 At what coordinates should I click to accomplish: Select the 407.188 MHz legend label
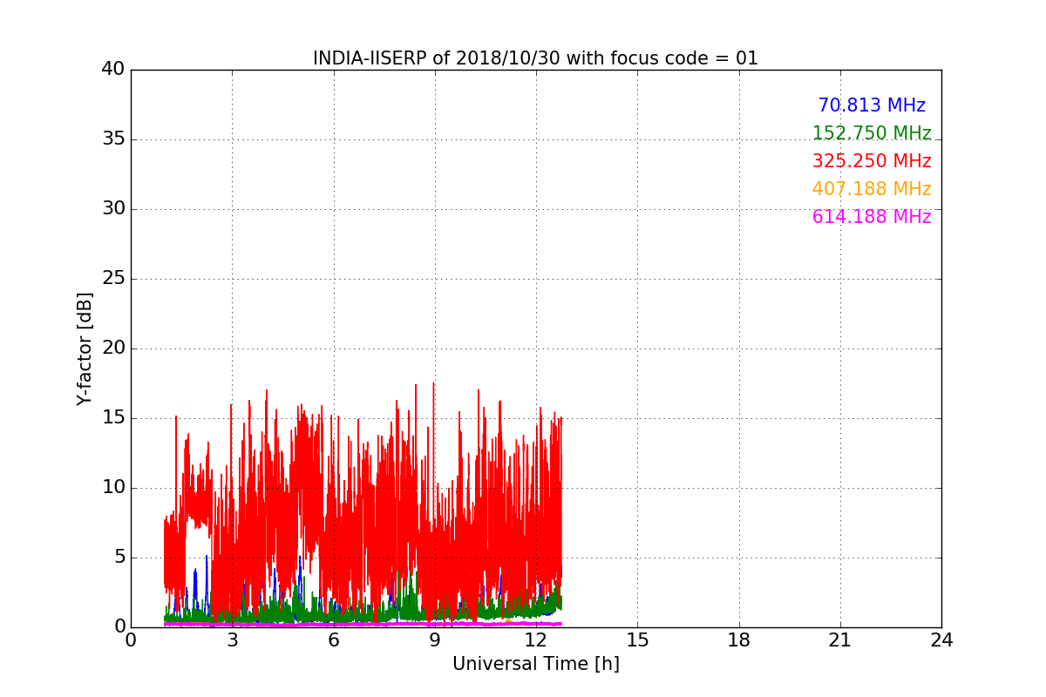[x=872, y=189]
